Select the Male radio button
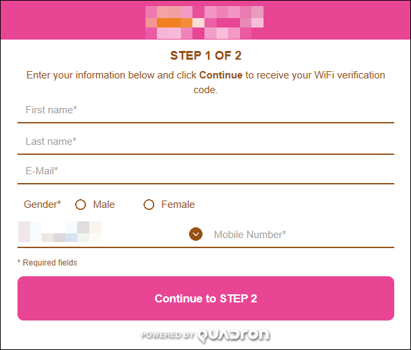411x350 pixels. [x=80, y=205]
